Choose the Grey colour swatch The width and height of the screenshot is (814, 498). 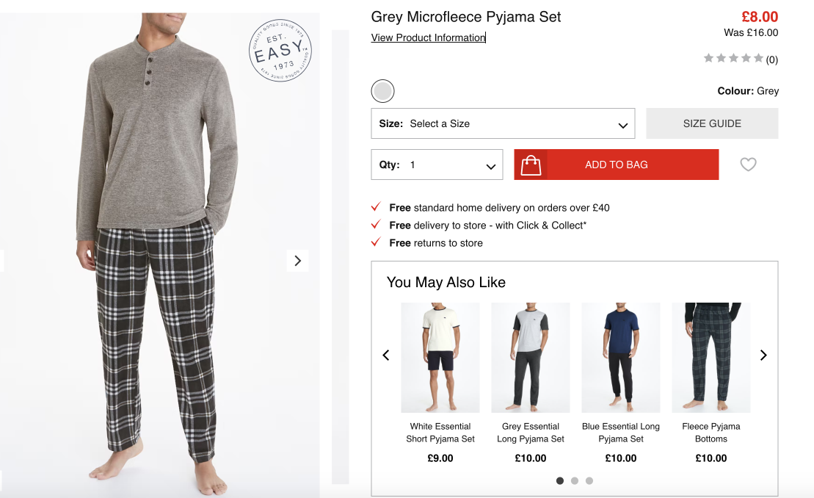382,91
